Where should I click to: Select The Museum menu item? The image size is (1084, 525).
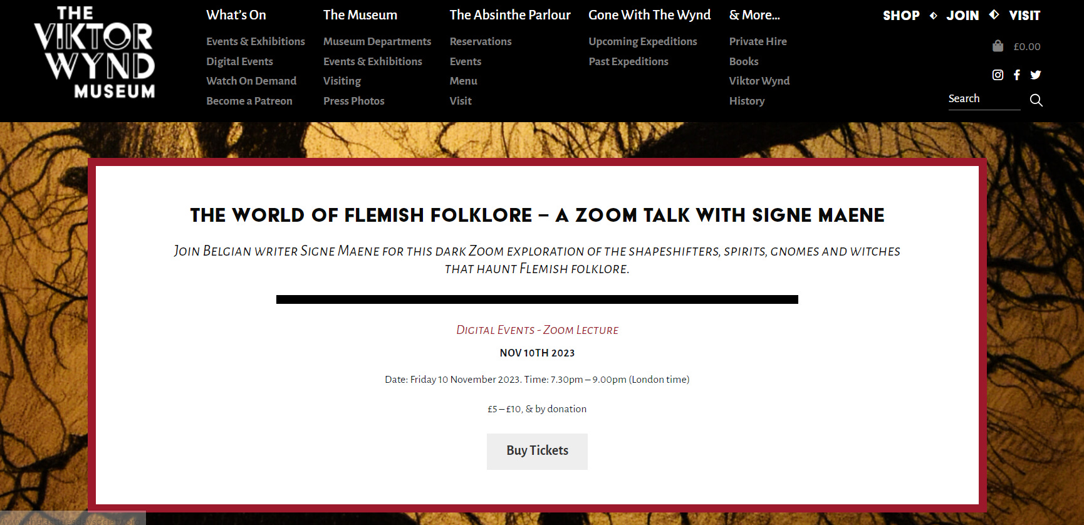click(x=360, y=14)
